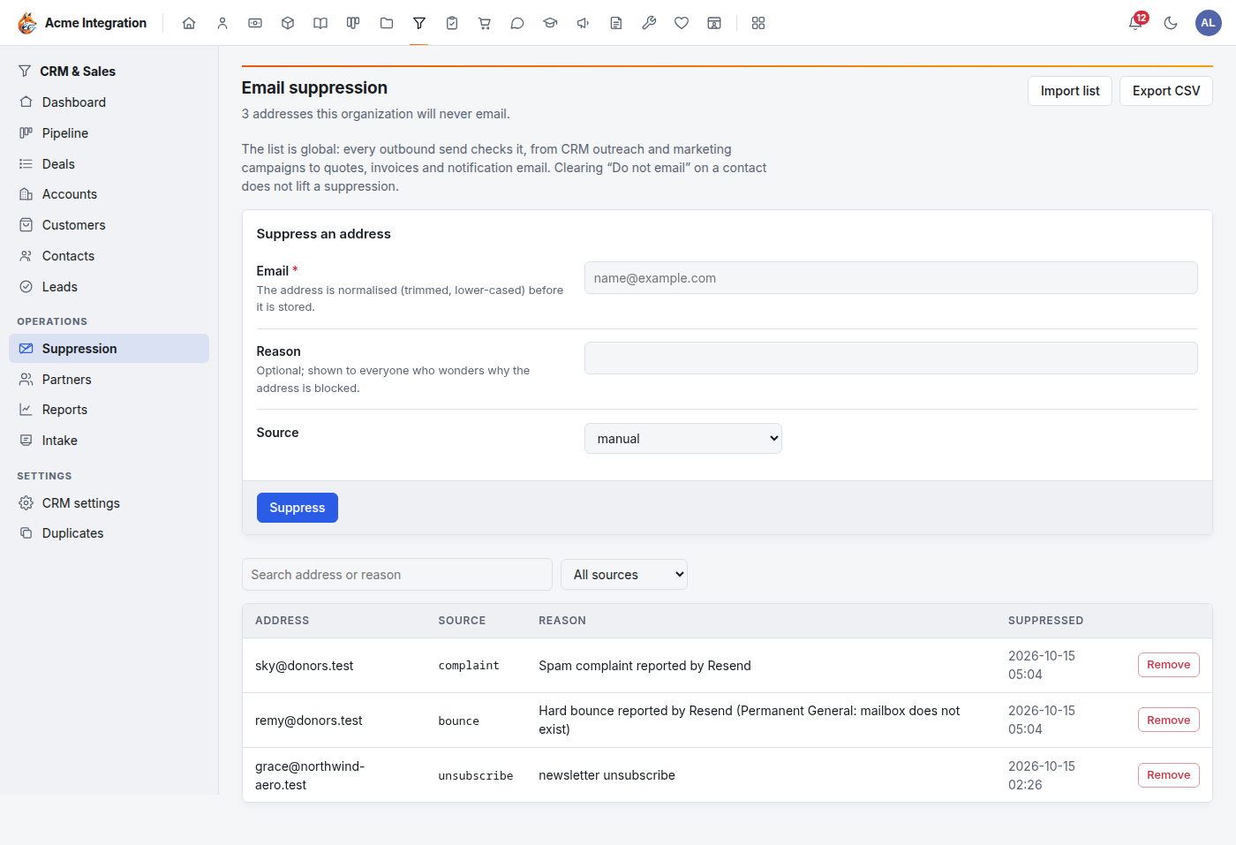Toggle dark mode moon icon
The image size is (1236, 845).
(x=1171, y=23)
